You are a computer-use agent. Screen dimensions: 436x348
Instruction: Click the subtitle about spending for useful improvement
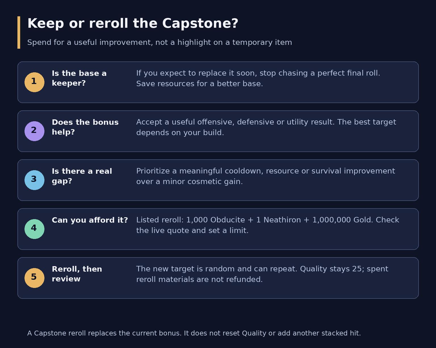point(160,43)
